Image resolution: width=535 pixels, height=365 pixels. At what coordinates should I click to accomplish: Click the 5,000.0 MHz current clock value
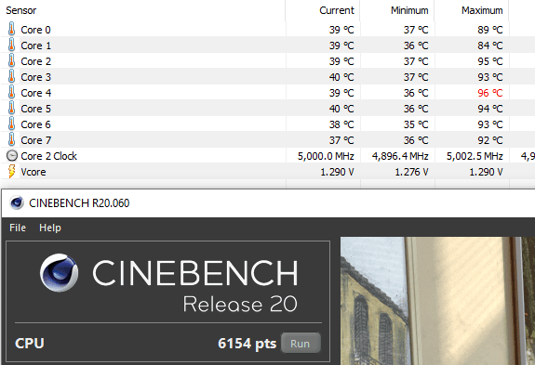click(x=326, y=156)
